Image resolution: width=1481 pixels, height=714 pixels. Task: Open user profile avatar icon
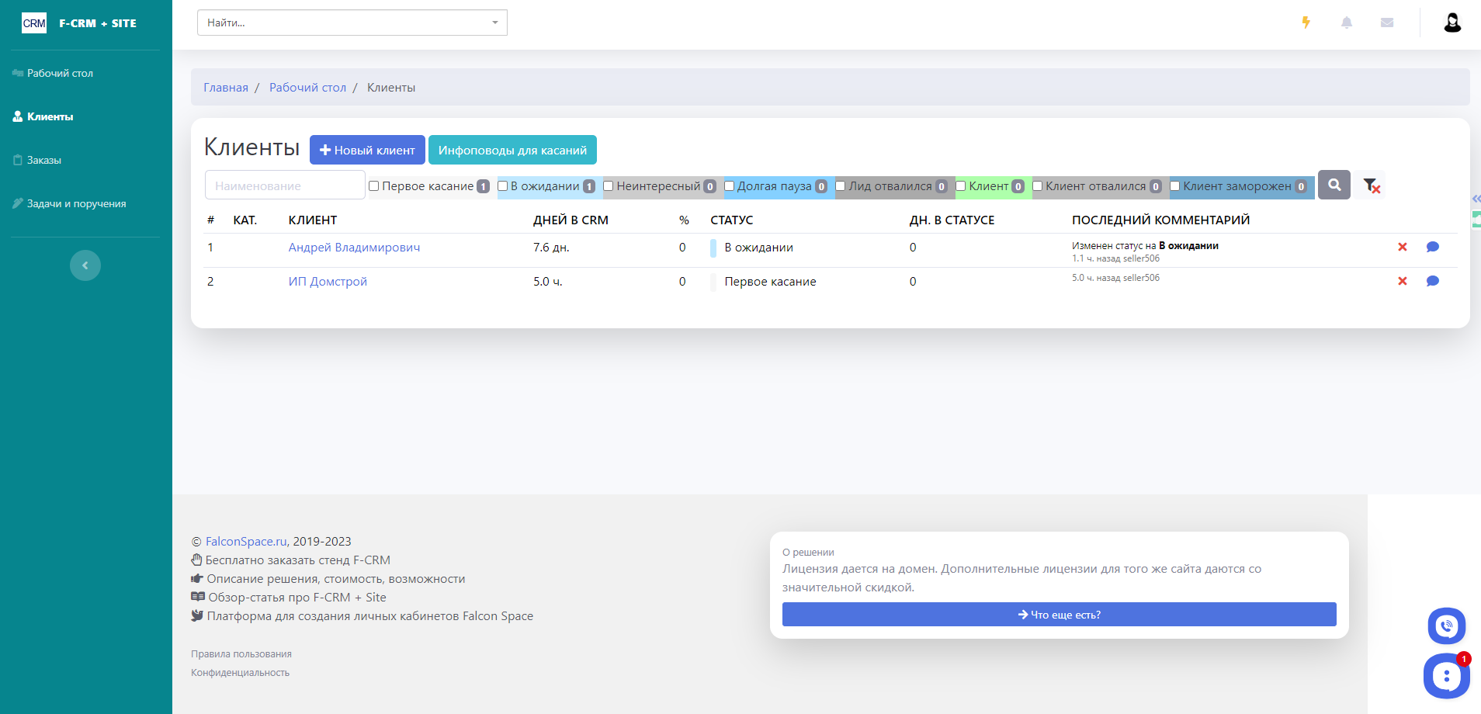(x=1452, y=23)
